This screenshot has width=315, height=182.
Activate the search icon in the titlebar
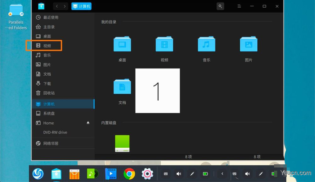pyautogui.click(x=220, y=6)
